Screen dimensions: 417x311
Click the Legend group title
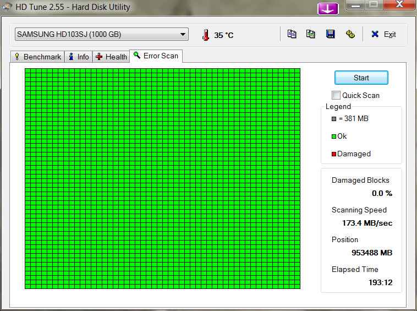click(338, 106)
